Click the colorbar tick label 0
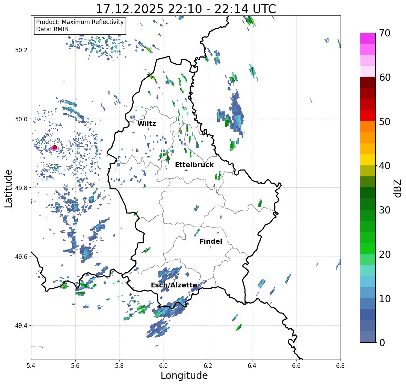Viewport: 406px width, 384px height. coord(382,343)
